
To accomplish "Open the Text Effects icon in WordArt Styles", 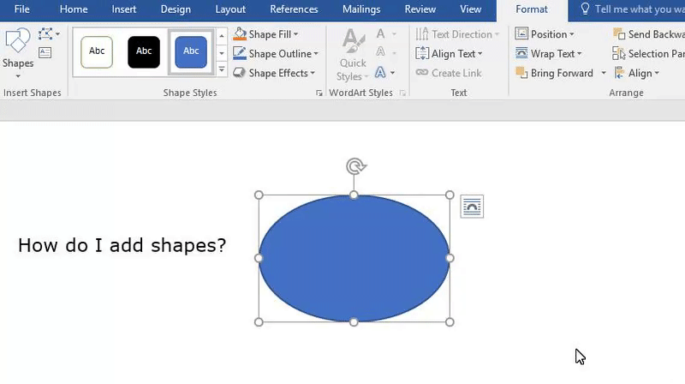I will click(380, 73).
